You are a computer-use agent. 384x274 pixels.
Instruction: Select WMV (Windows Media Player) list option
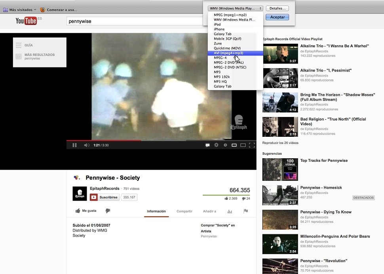[x=235, y=19]
